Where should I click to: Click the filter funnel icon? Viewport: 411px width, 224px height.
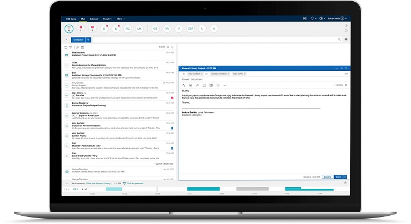[x=70, y=47]
